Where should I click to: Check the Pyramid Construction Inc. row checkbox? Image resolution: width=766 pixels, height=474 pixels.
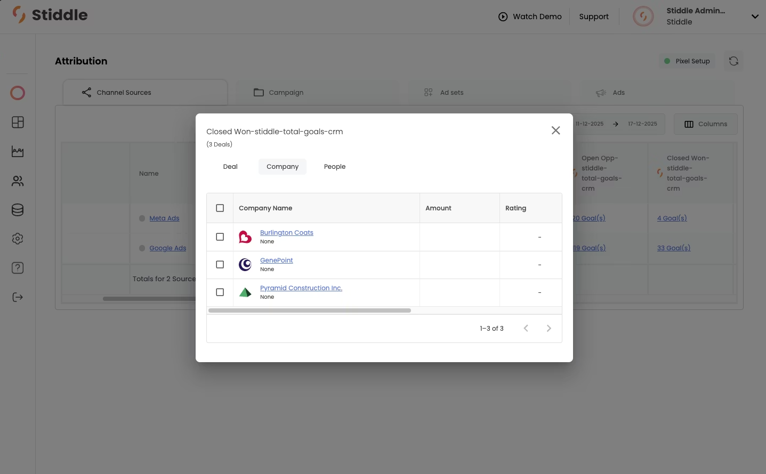tap(220, 292)
